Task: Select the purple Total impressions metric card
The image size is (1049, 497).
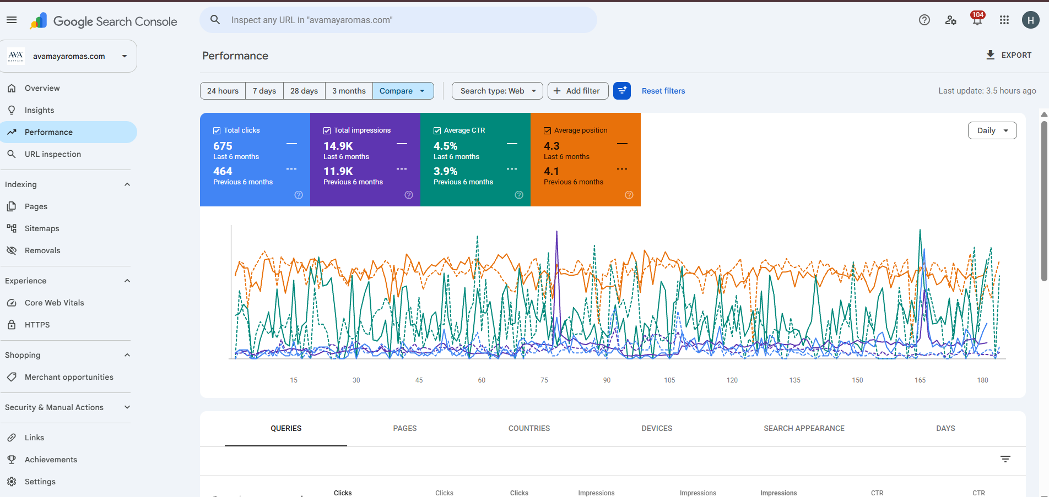Action: pos(365,160)
